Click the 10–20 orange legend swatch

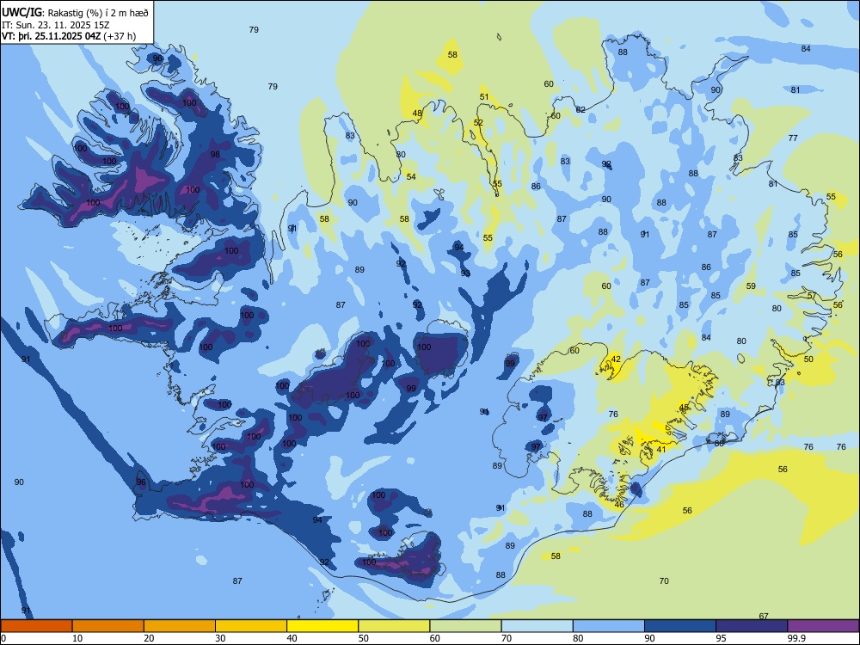point(108,626)
